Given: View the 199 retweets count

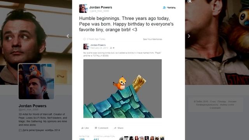Looking at the screenshot, I should click(x=82, y=139).
